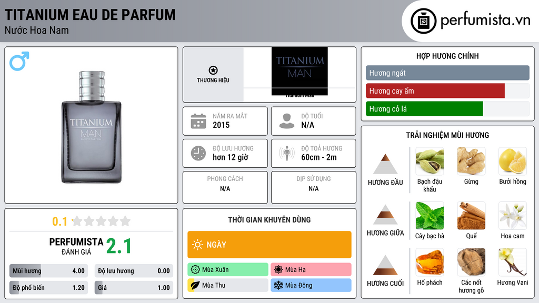Click the base notes pyramid icon

[385, 265]
